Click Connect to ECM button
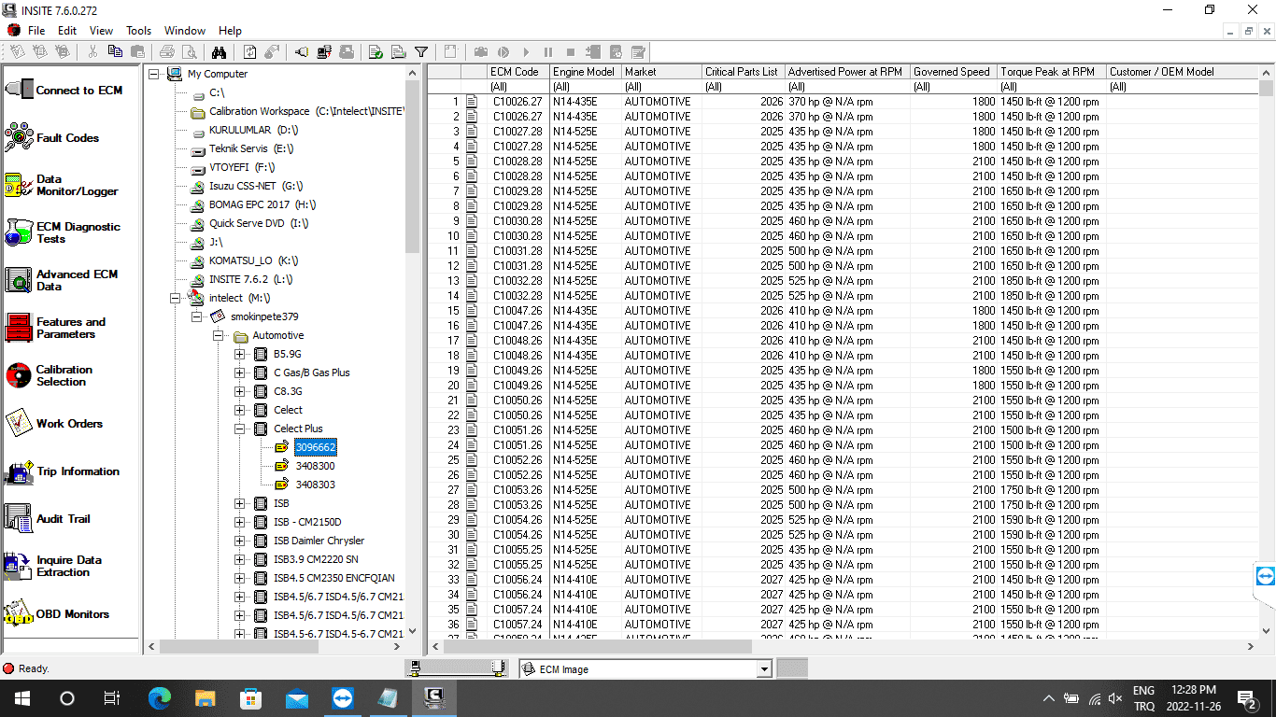The image size is (1276, 717). tap(78, 91)
